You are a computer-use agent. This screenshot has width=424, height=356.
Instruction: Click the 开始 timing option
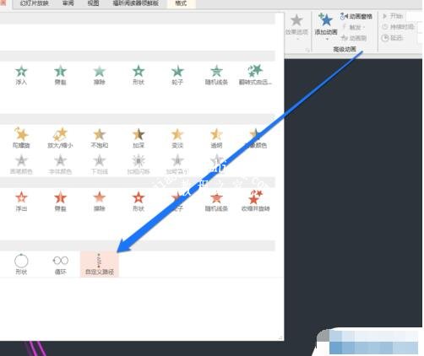pyautogui.click(x=392, y=16)
